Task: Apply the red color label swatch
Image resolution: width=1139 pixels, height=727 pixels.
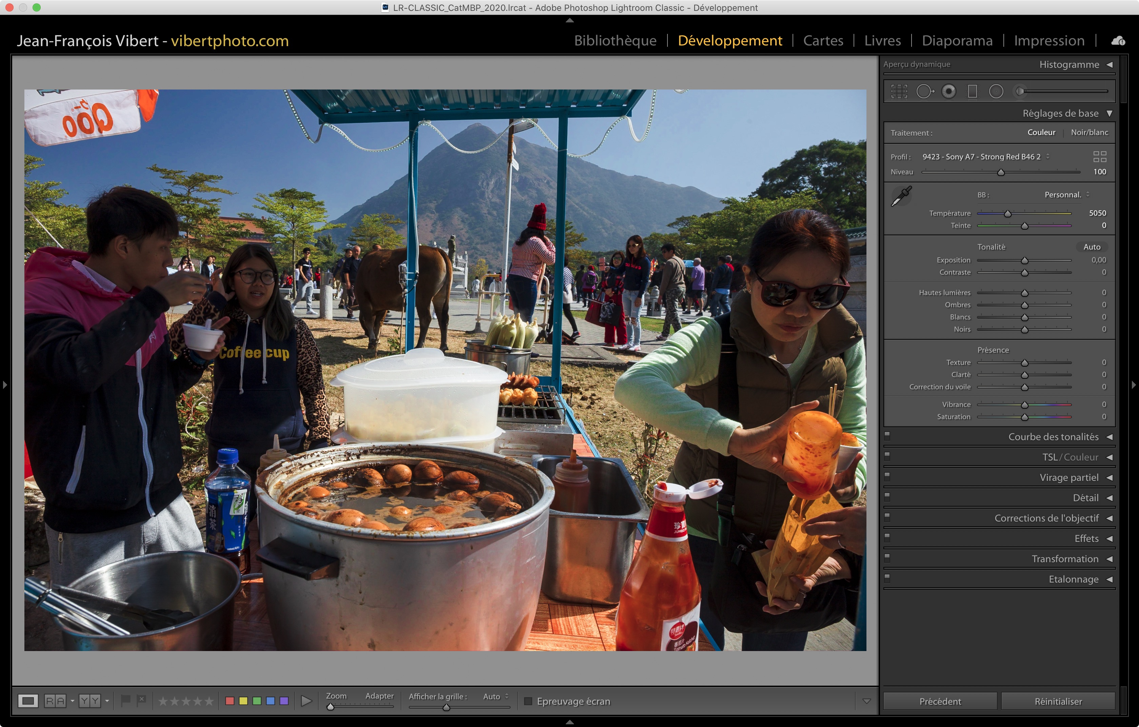Action: pos(230,701)
